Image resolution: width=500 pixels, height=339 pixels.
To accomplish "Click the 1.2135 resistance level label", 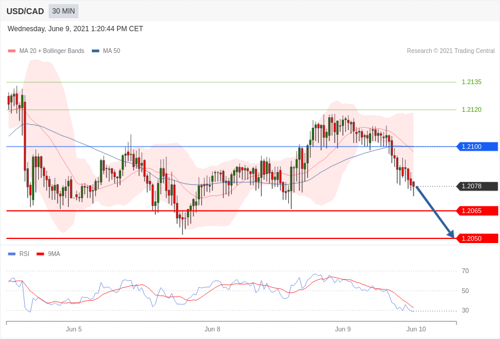I will pyautogui.click(x=472, y=82).
